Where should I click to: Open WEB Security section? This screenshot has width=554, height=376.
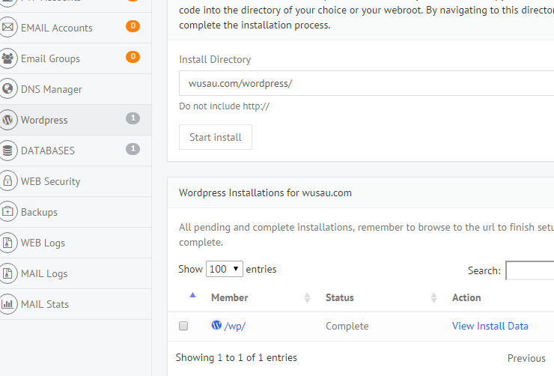[76, 181]
